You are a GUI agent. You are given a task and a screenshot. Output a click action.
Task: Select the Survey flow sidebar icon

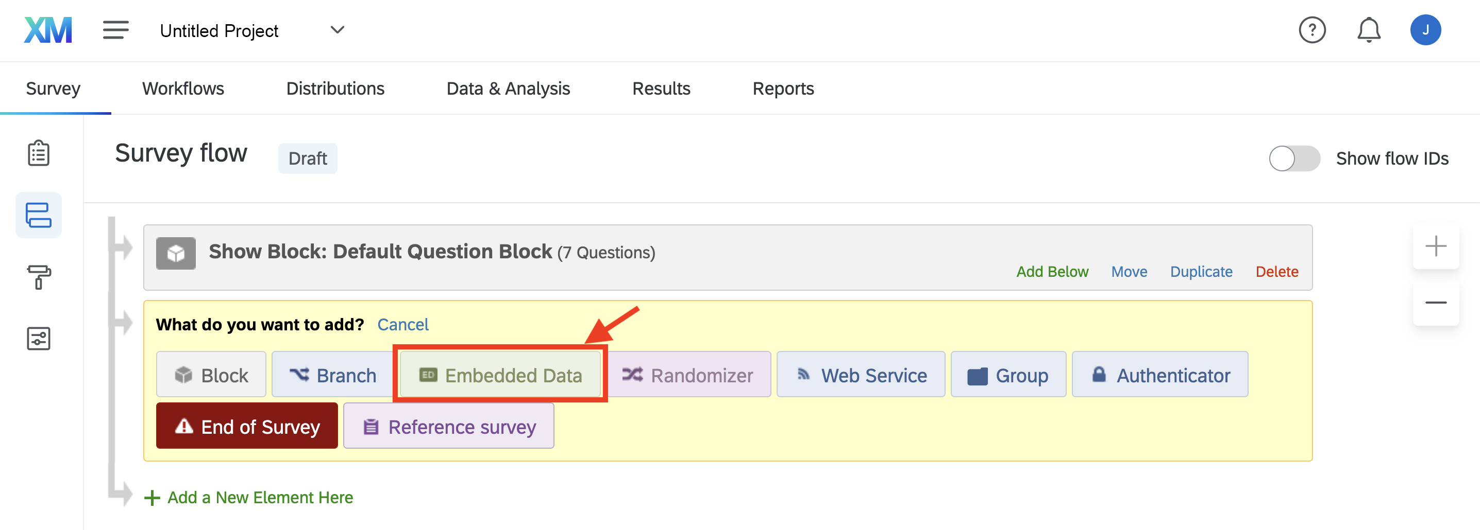39,215
